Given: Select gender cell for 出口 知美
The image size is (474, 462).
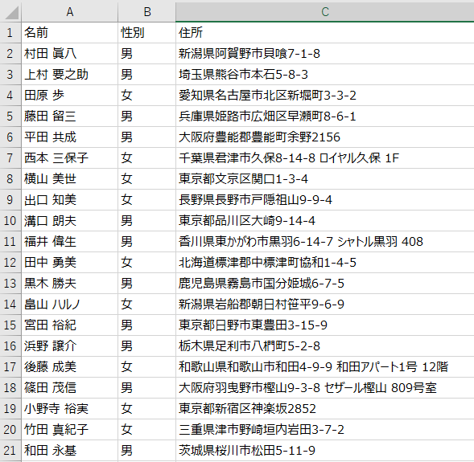Looking at the screenshot, I should pos(147,200).
